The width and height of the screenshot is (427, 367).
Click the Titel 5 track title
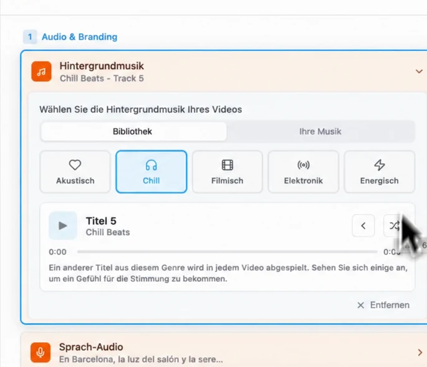tap(101, 221)
